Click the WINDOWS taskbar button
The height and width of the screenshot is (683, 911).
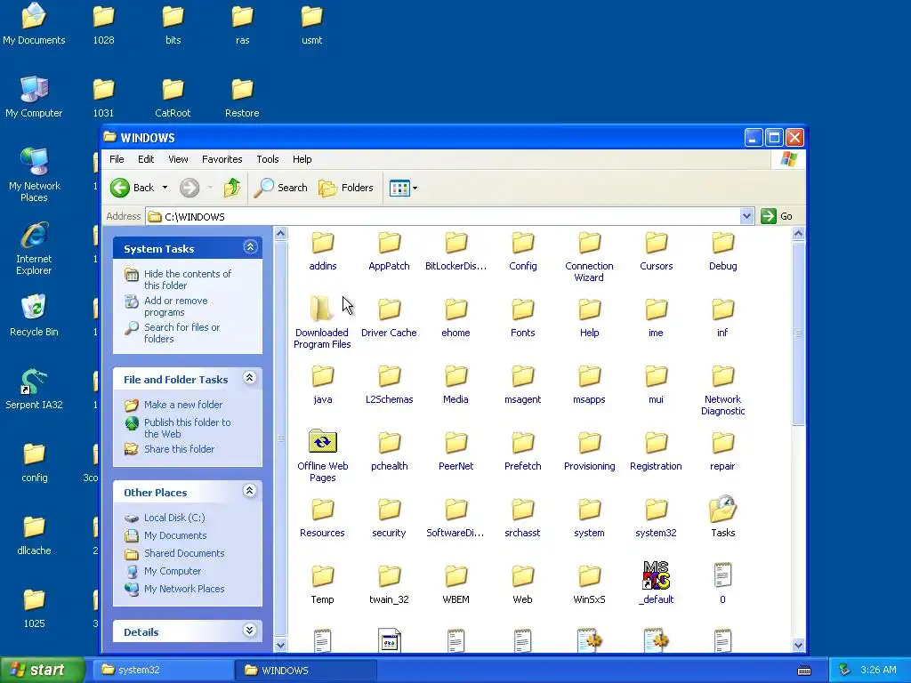[306, 671]
